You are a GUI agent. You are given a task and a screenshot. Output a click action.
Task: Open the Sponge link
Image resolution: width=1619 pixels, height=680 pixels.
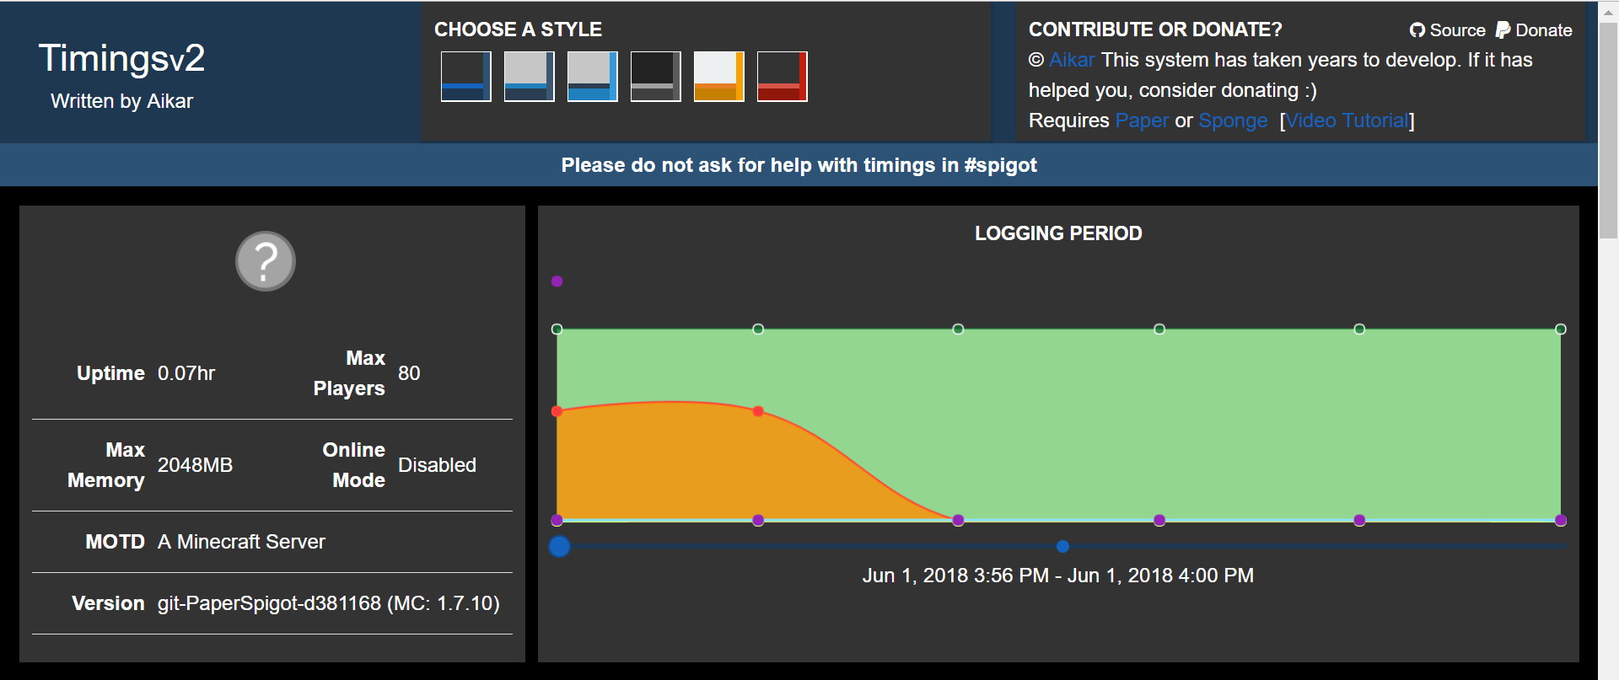[1233, 120]
